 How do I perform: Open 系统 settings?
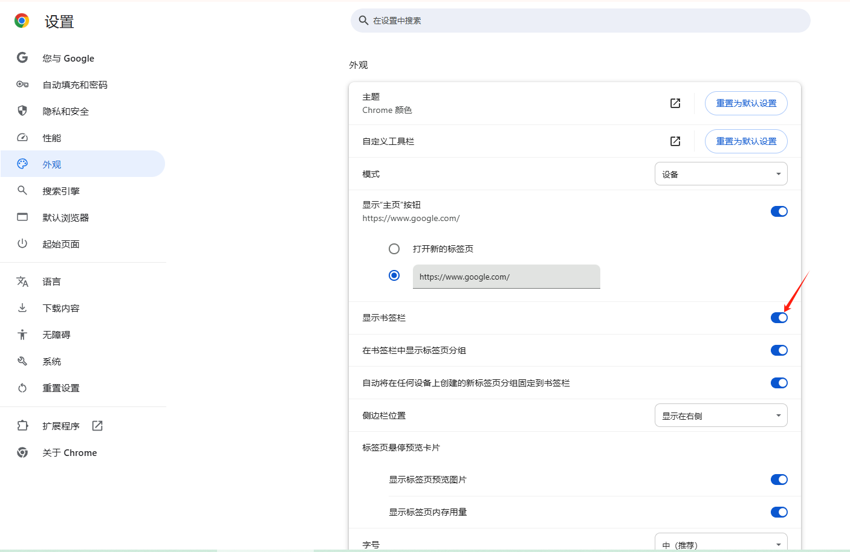pos(83,361)
